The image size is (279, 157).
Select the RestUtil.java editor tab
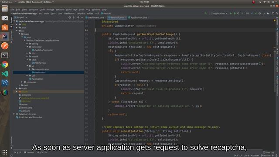117,17
